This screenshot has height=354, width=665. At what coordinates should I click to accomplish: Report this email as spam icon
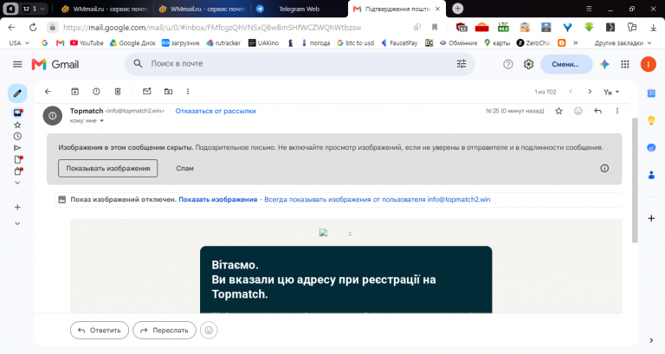(x=96, y=92)
